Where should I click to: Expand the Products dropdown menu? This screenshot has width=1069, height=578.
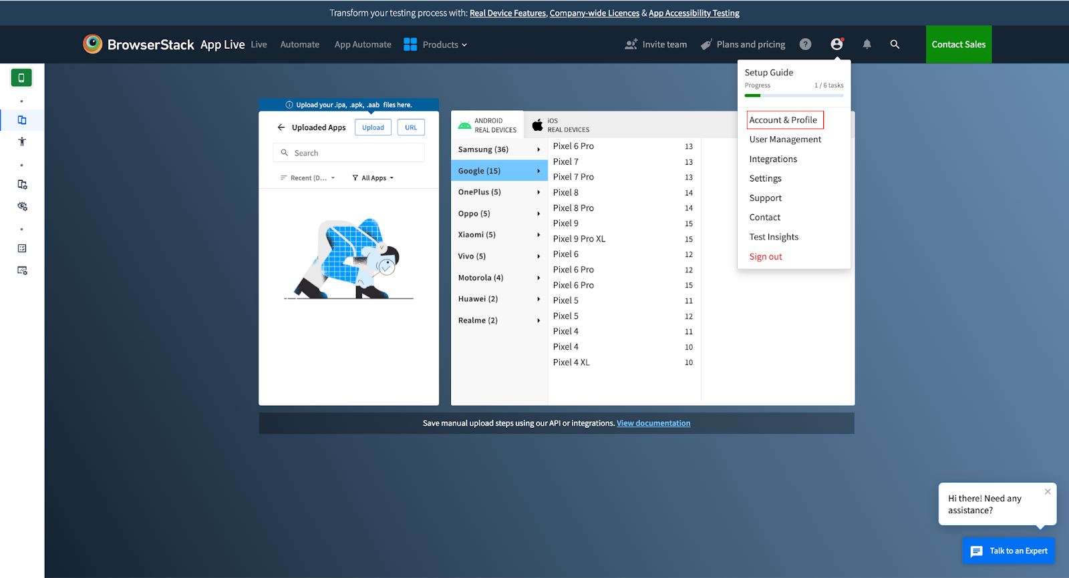click(436, 45)
